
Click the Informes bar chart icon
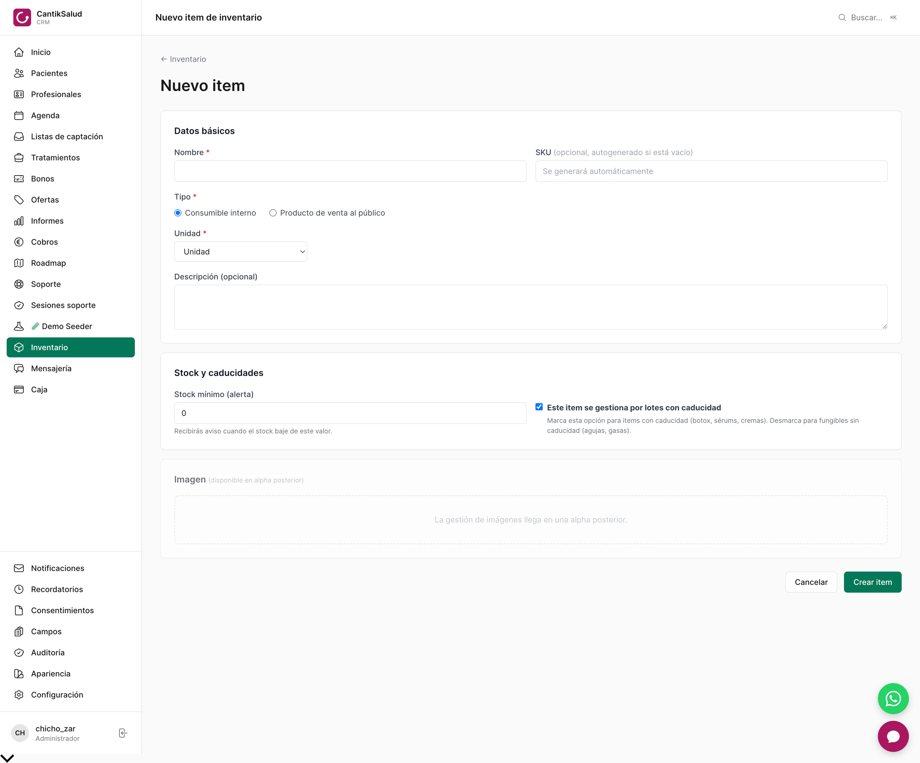coord(19,221)
